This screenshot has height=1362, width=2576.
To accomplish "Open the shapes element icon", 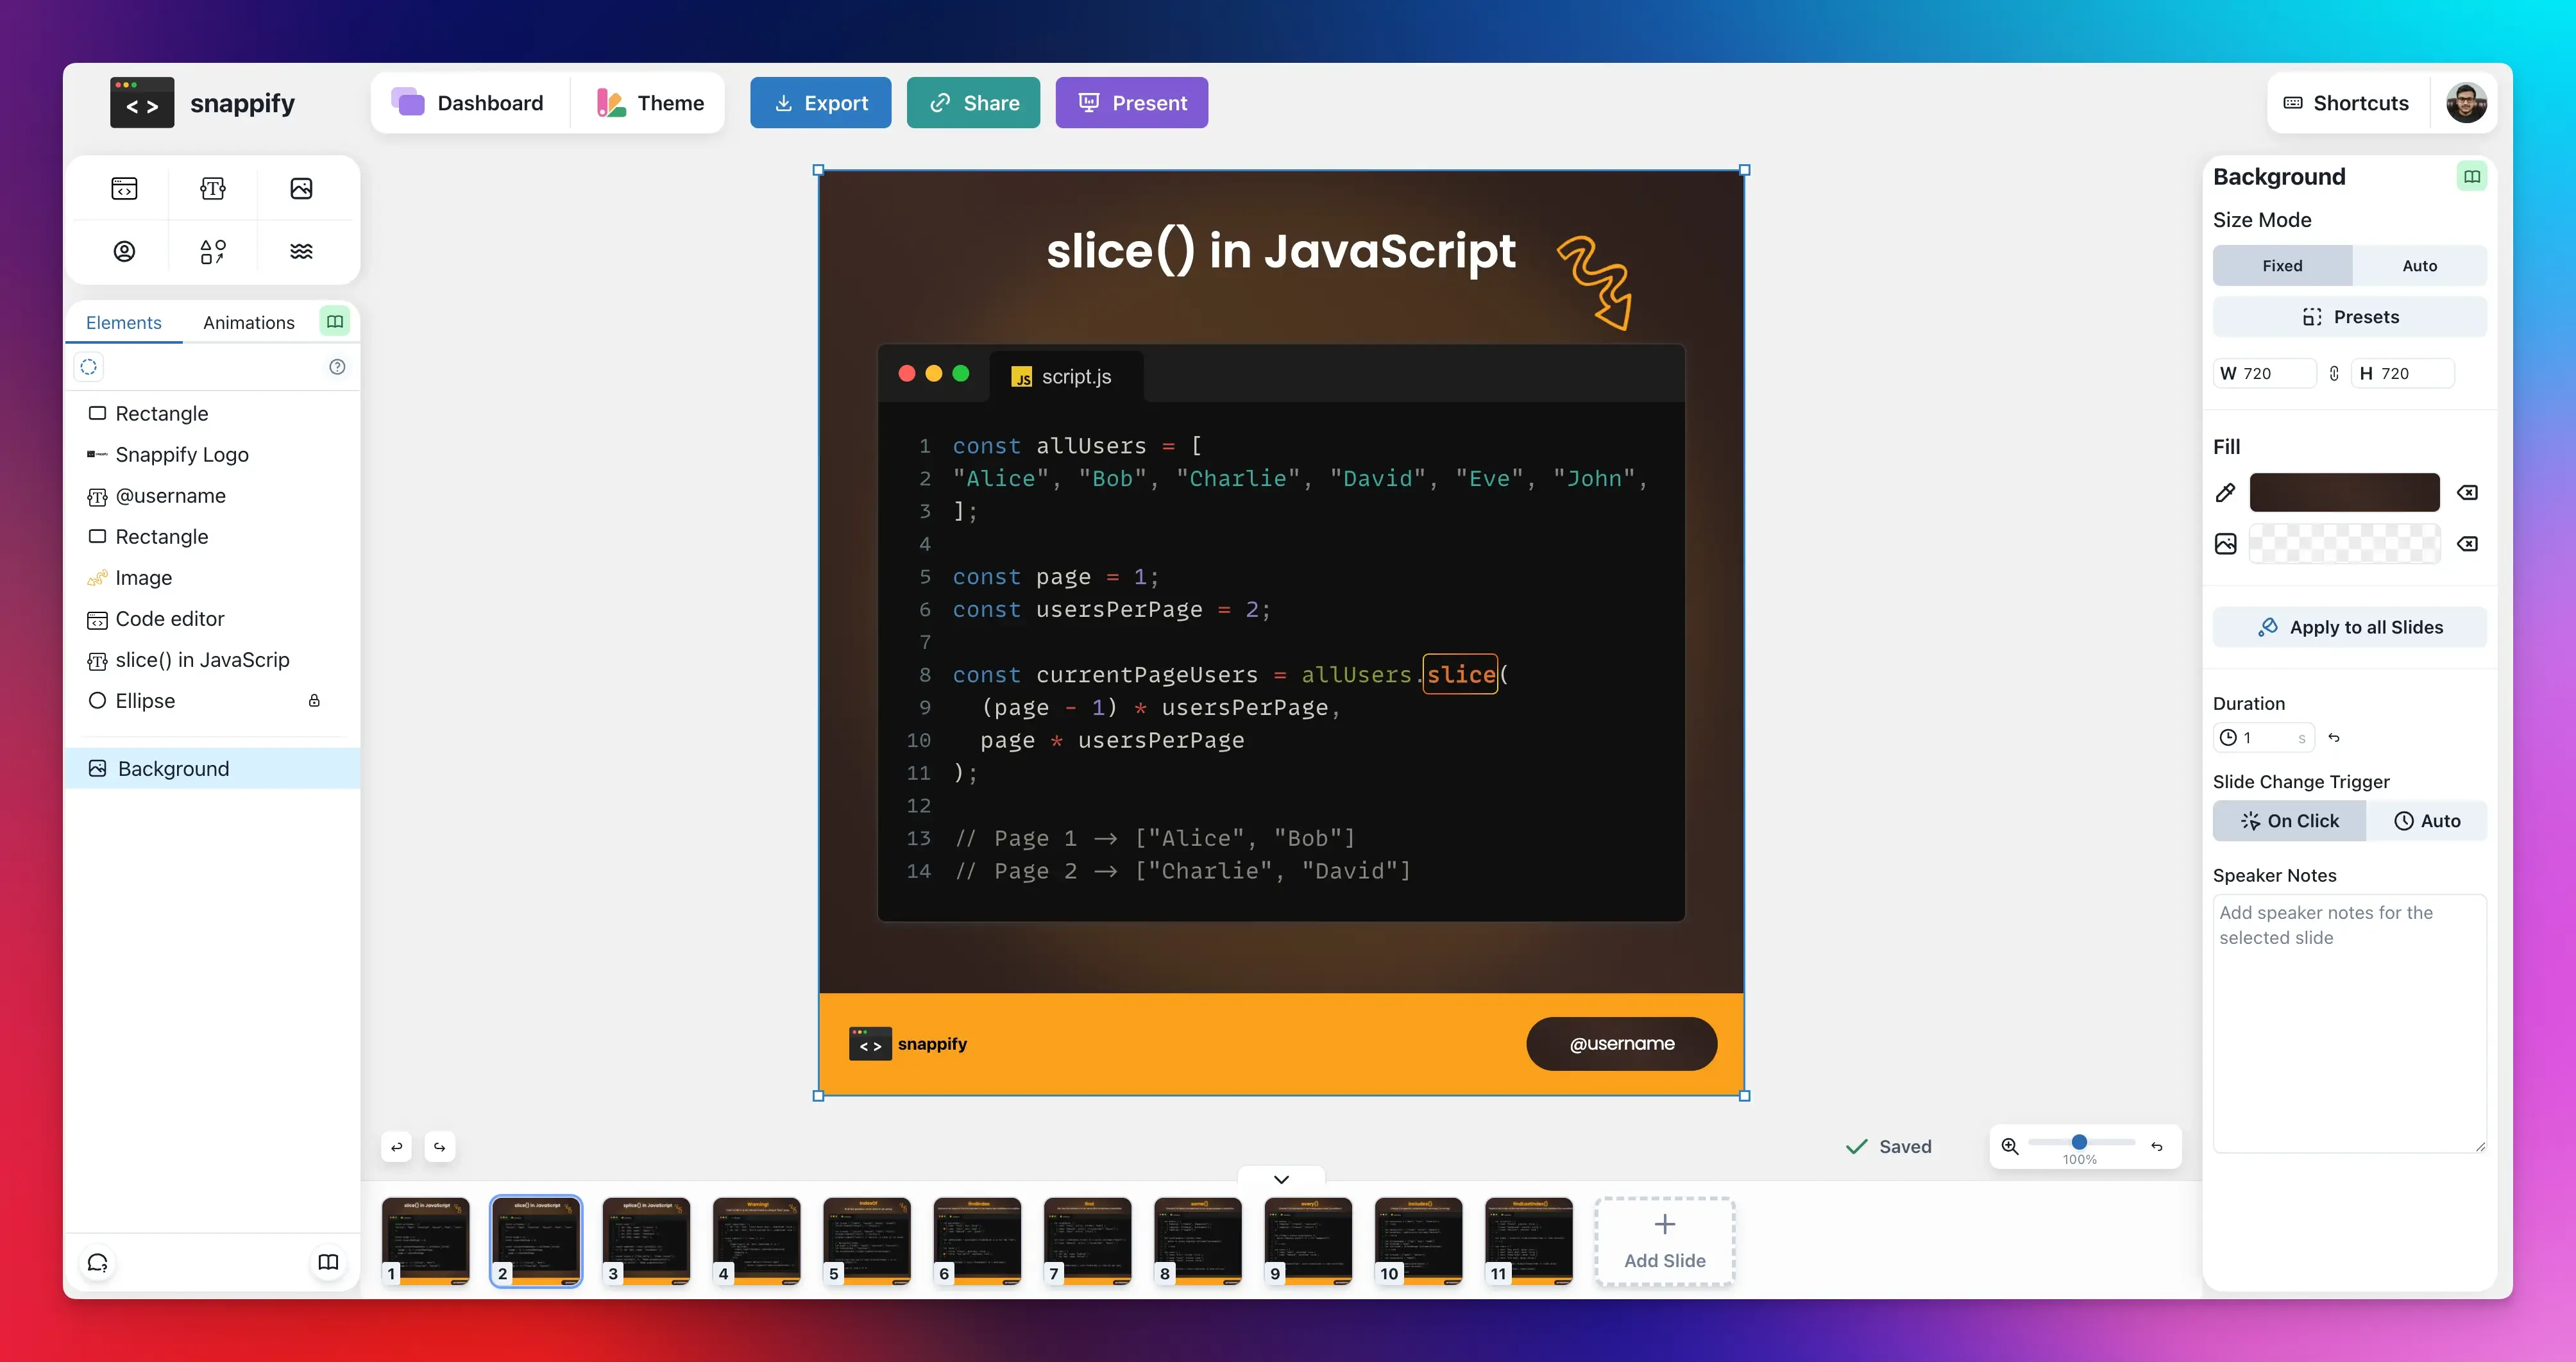I will pyautogui.click(x=213, y=251).
